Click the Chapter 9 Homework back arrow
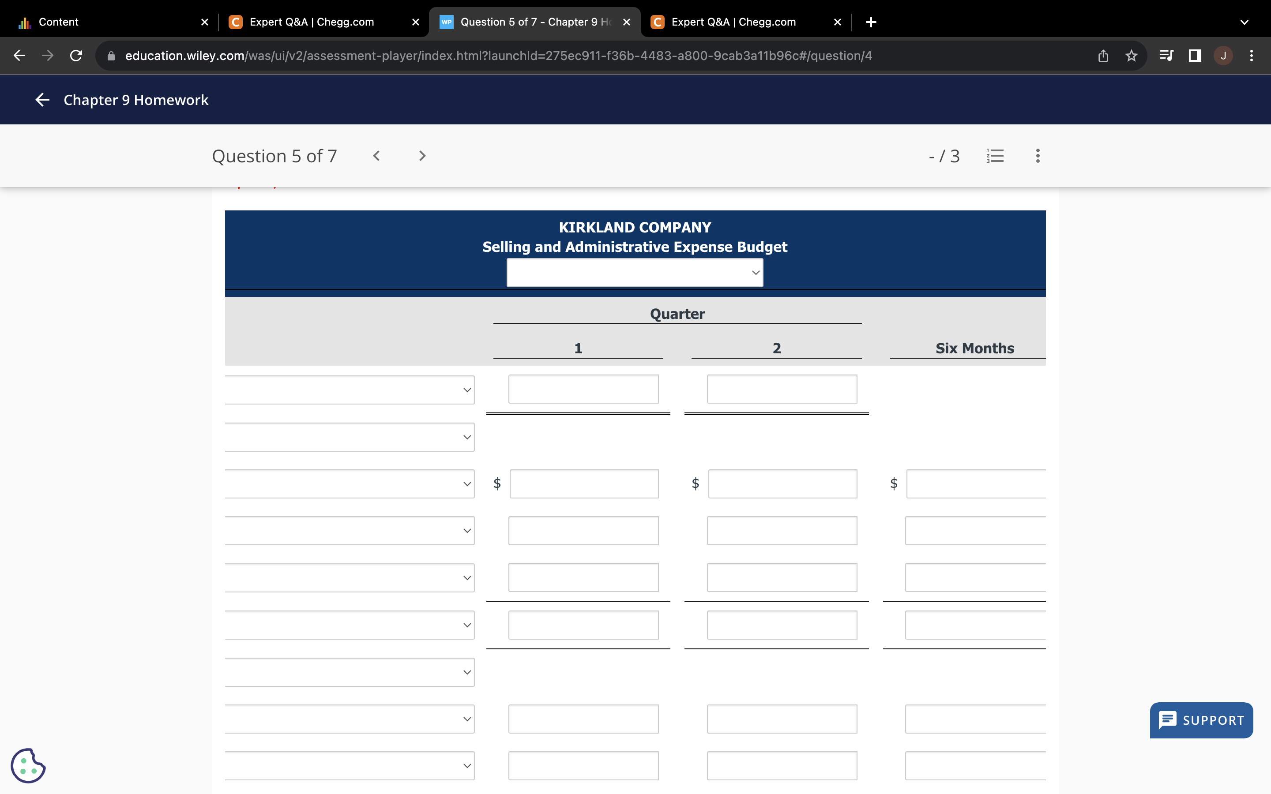The width and height of the screenshot is (1271, 794). [42, 100]
